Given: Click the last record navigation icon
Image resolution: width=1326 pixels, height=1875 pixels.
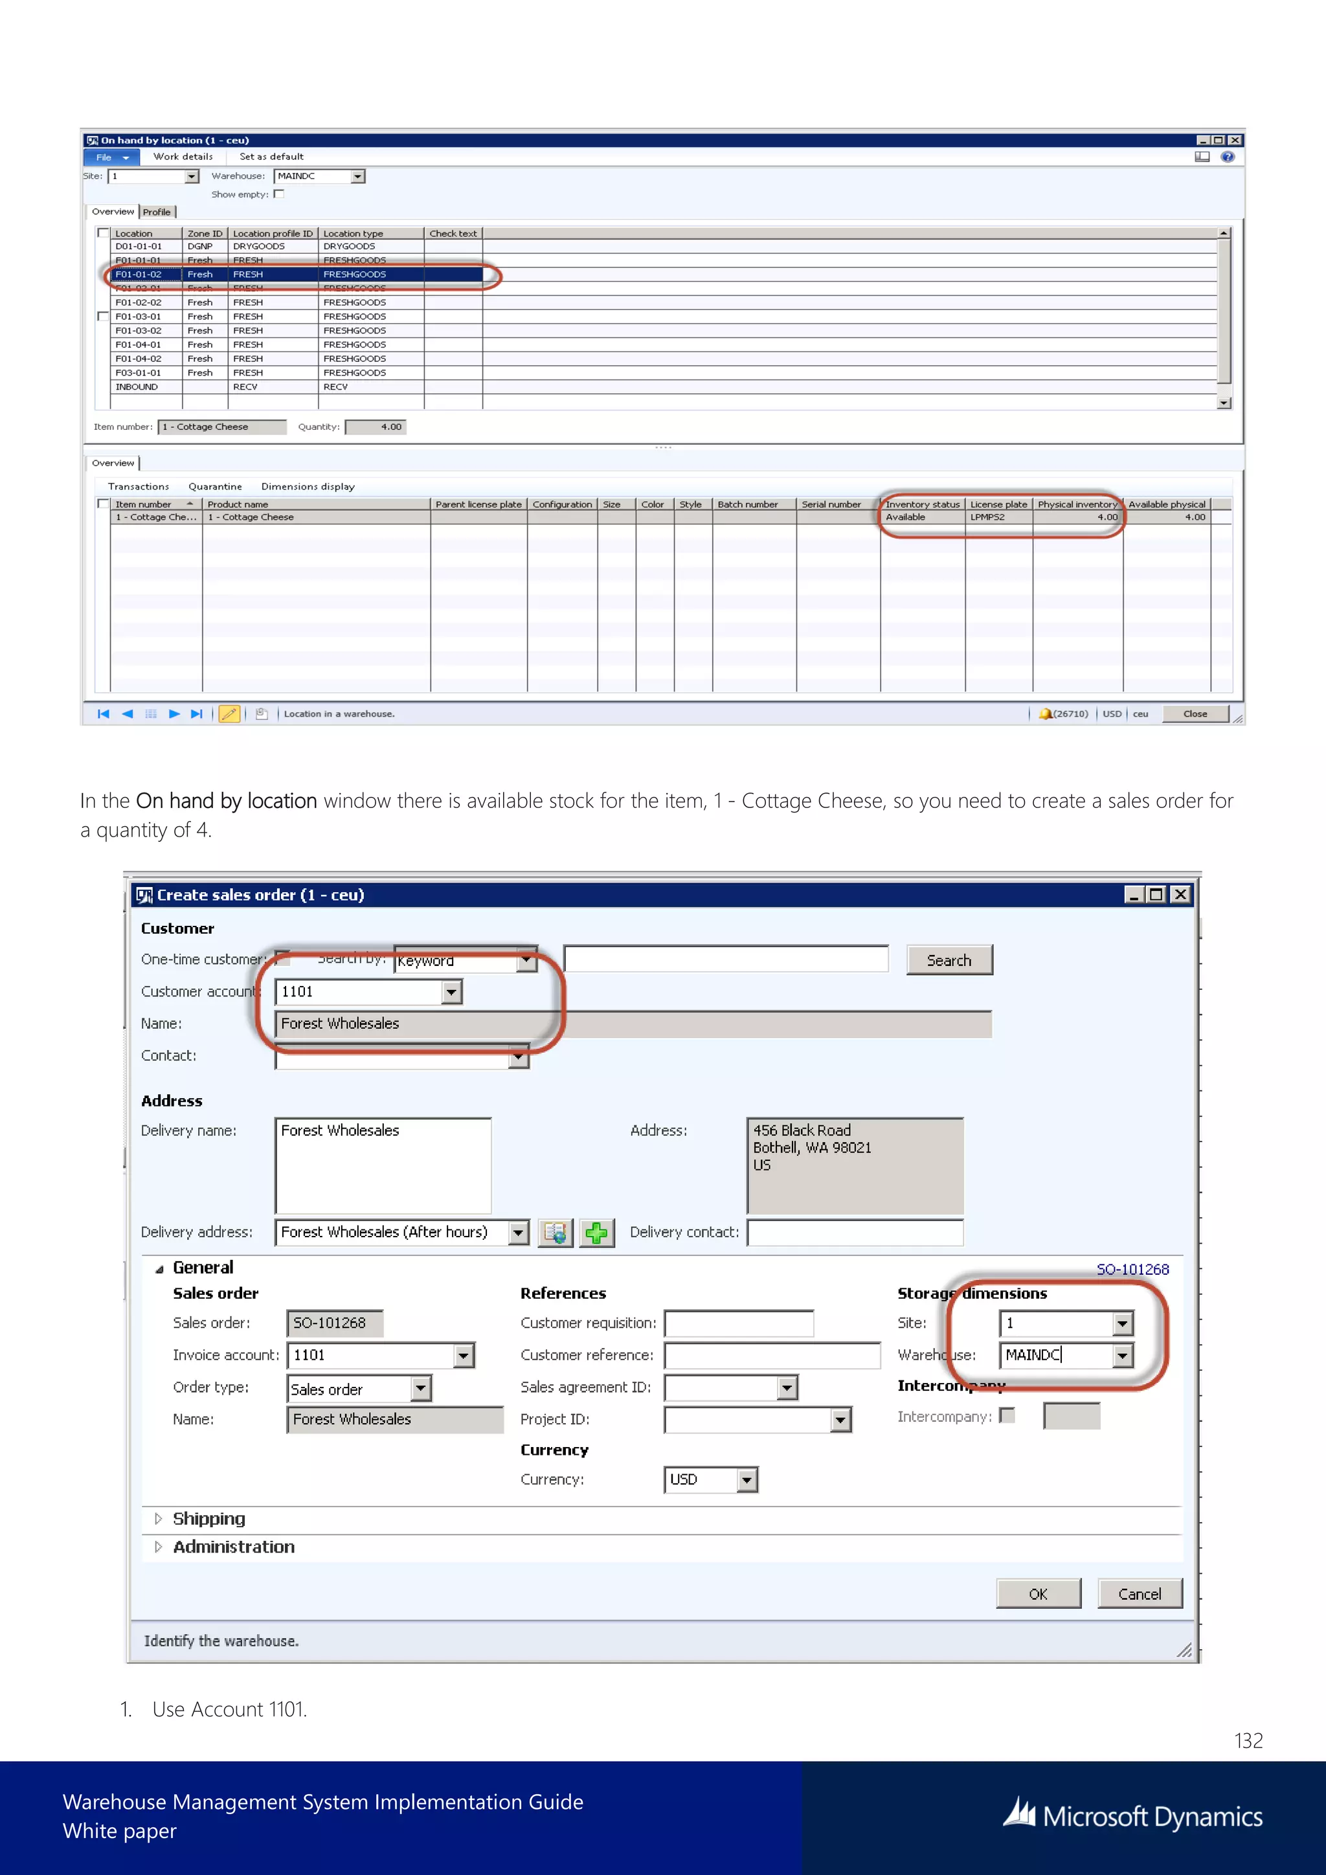Looking at the screenshot, I should click(x=197, y=713).
